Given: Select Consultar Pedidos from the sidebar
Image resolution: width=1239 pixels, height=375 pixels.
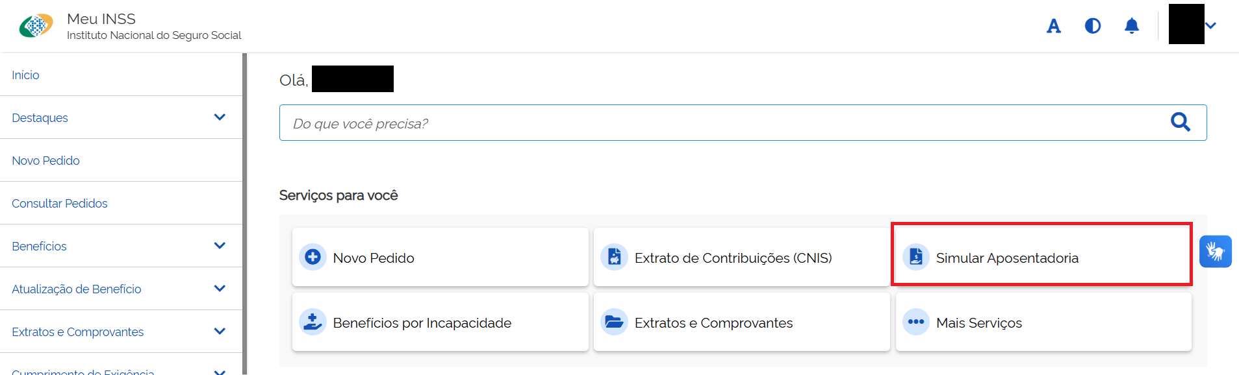Looking at the screenshot, I should tap(59, 203).
